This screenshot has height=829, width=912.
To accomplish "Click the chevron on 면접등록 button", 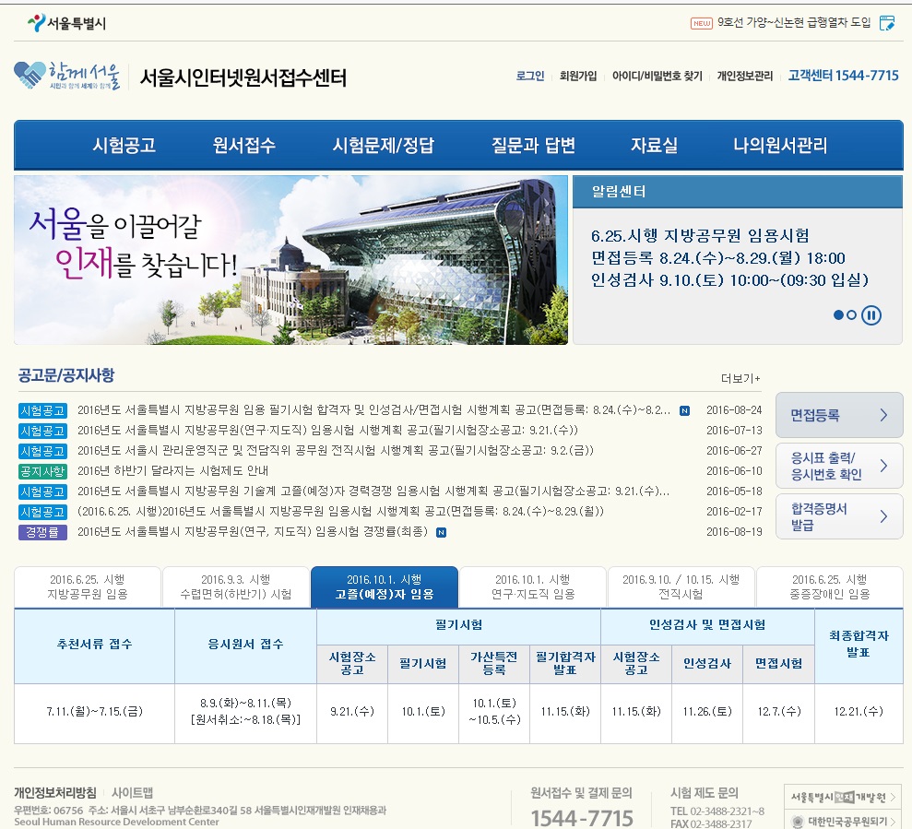I will 883,415.
